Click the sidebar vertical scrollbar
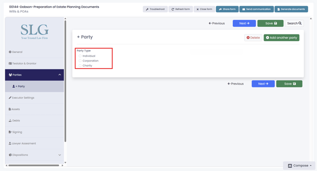 click(x=65, y=81)
